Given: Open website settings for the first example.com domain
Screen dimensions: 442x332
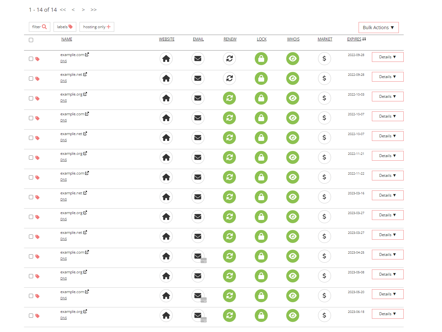Looking at the screenshot, I should [x=166, y=59].
